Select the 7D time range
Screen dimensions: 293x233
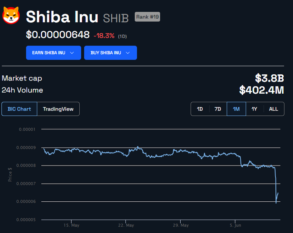click(x=218, y=109)
